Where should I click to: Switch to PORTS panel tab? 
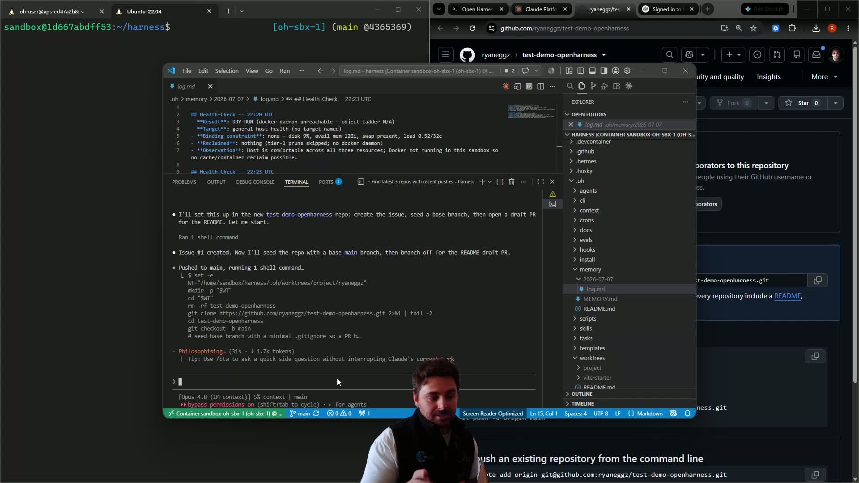(330, 182)
